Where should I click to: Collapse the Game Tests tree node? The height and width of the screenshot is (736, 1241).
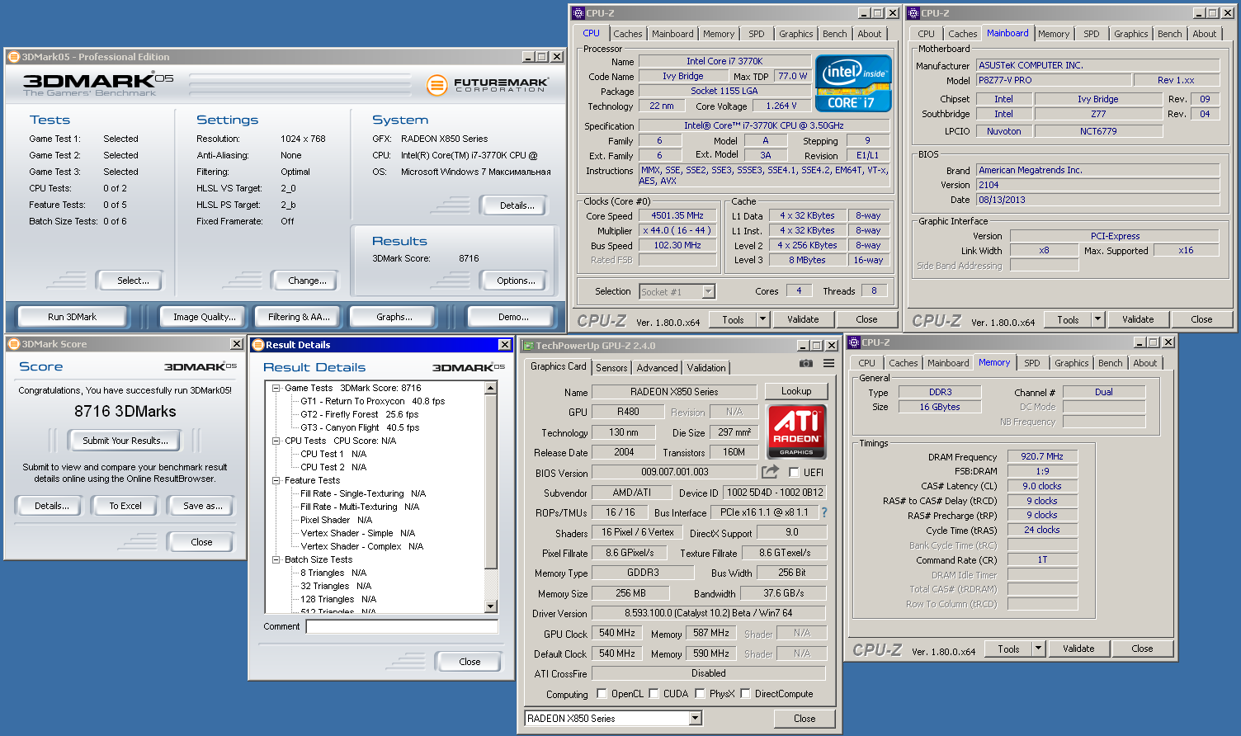[276, 388]
